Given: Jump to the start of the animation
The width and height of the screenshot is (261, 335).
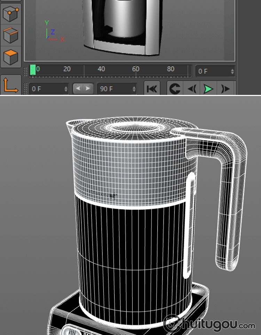Looking at the screenshot, I should click(152, 89).
